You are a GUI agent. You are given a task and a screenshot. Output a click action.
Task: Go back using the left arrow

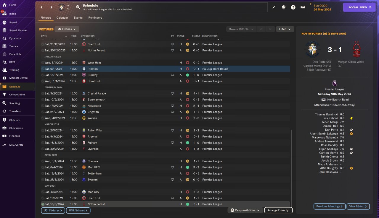coord(42,7)
